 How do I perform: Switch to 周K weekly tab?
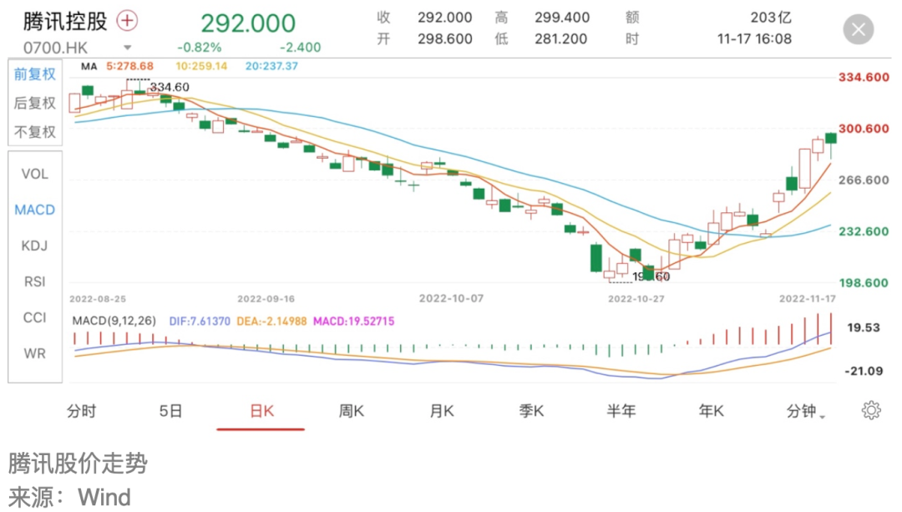click(351, 411)
